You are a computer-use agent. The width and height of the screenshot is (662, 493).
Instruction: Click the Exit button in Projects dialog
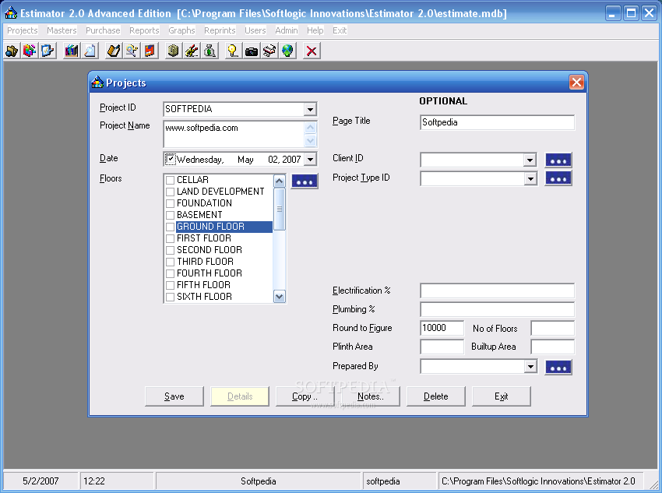pos(501,396)
